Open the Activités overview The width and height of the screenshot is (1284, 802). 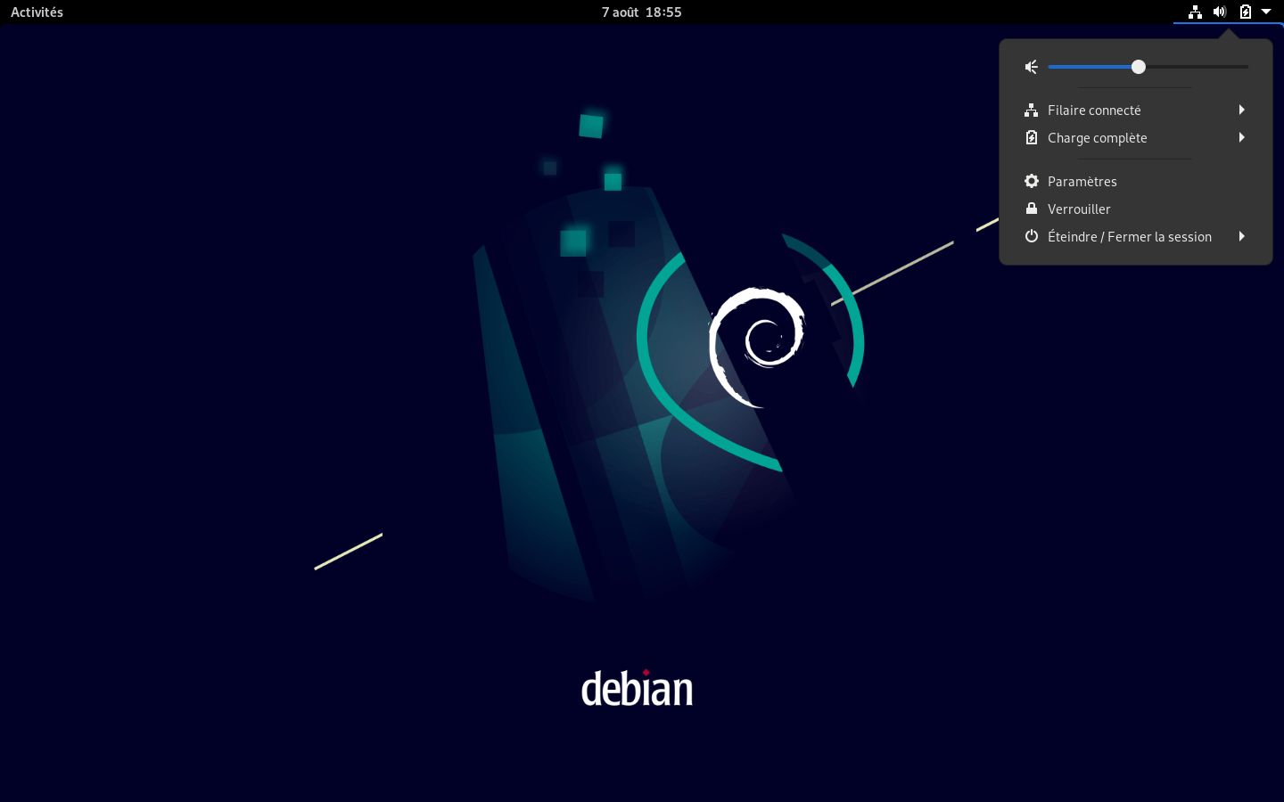tap(37, 12)
